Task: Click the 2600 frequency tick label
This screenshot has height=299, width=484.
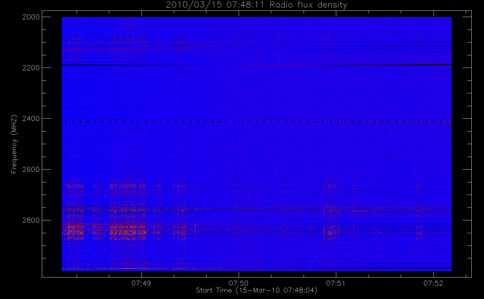Action: (x=31, y=170)
